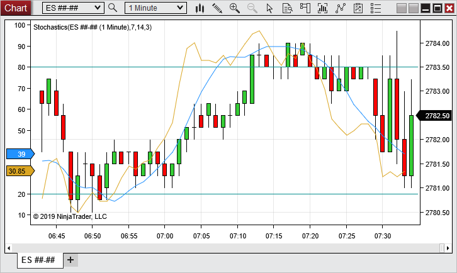Screen dimensions: 457x273
Task: Open the instrument search magnifier
Action: pyautogui.click(x=113, y=8)
